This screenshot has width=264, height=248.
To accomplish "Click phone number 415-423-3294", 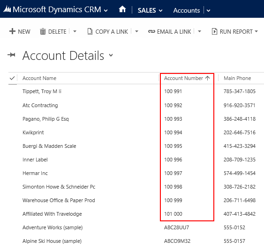I will (x=240, y=146).
